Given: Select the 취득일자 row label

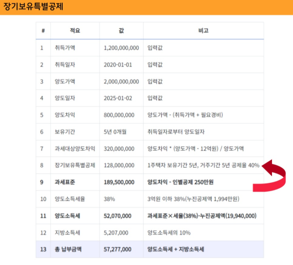Looking at the screenshot, I should (65, 64).
